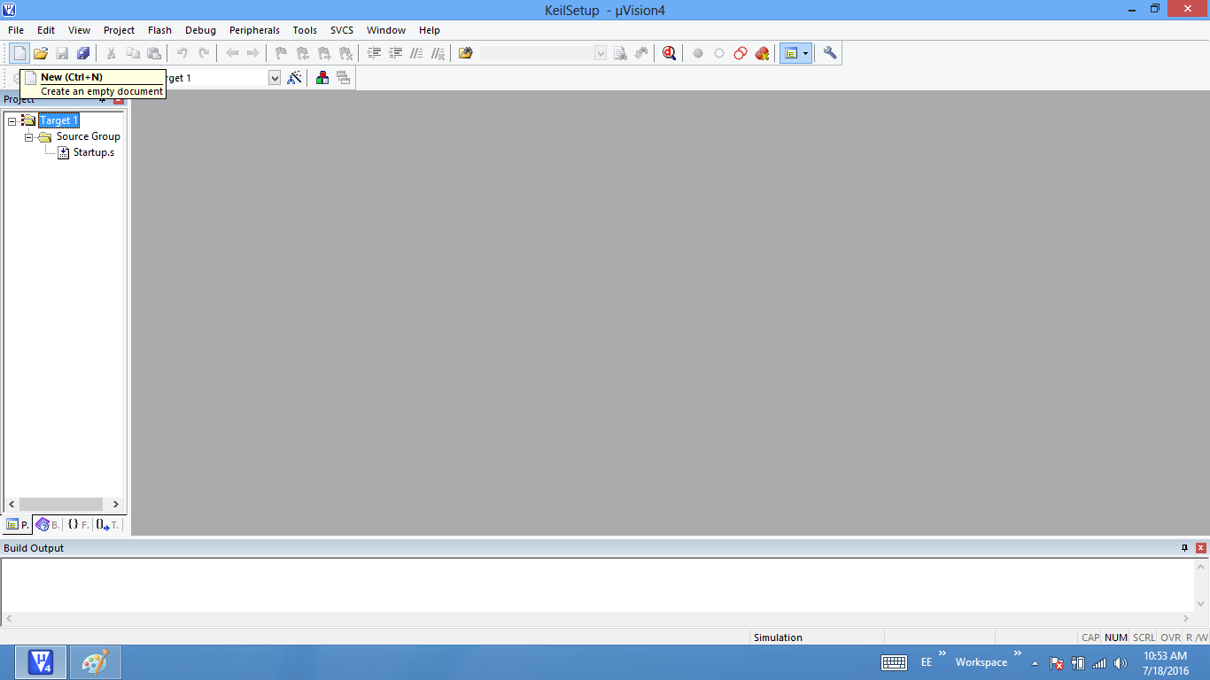This screenshot has width=1210, height=680.
Task: Click the Find document icon beside search box
Action: (620, 53)
